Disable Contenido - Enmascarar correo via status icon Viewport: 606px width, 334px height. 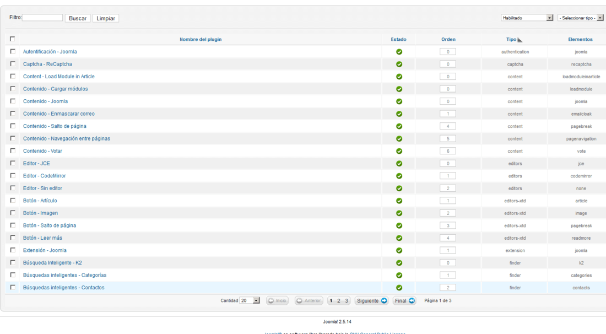click(399, 114)
